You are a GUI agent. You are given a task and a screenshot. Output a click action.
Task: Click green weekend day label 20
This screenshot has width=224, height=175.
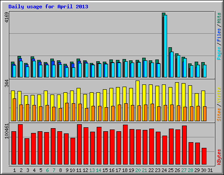138,170
